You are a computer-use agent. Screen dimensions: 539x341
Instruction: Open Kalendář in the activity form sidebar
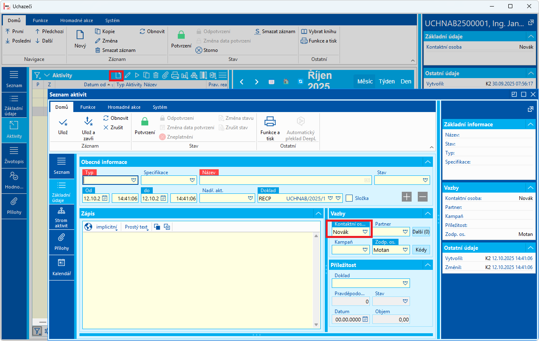[61, 267]
